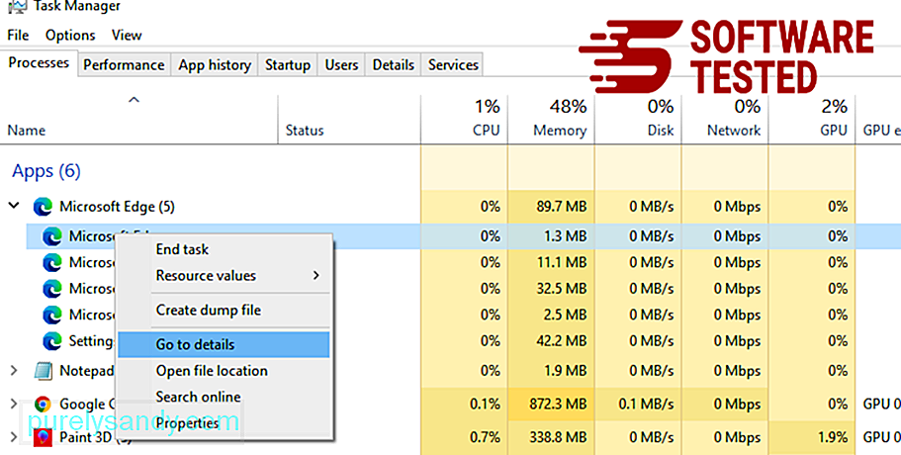The image size is (901, 455).
Task: Select Go to details in the context menu
Action: (x=224, y=344)
